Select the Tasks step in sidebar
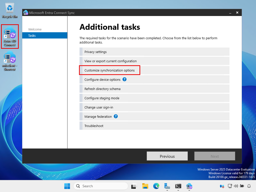The width and height of the screenshot is (256, 192). (45, 35)
